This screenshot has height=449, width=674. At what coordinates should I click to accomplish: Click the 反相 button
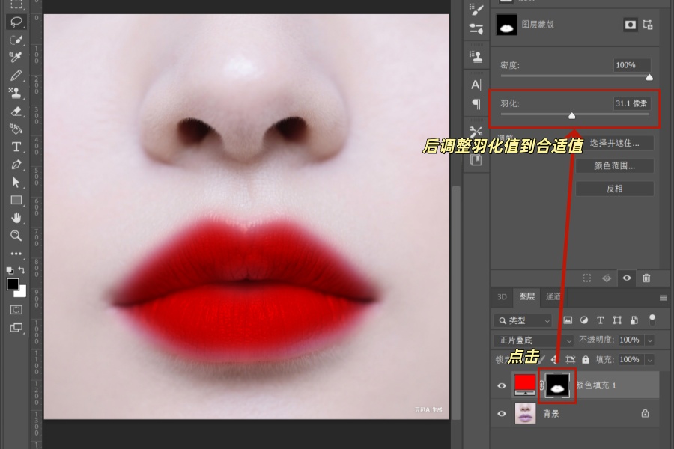click(614, 188)
